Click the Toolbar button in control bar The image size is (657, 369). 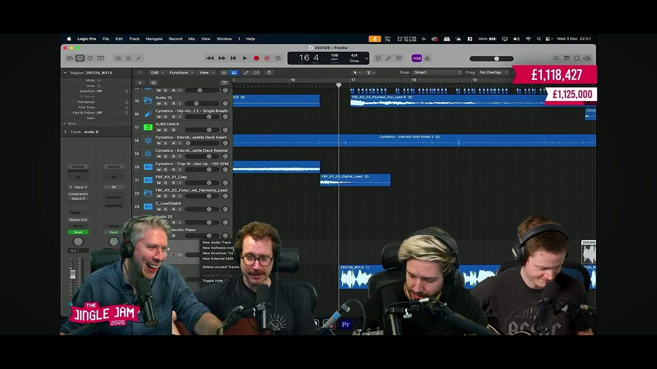click(x=101, y=58)
